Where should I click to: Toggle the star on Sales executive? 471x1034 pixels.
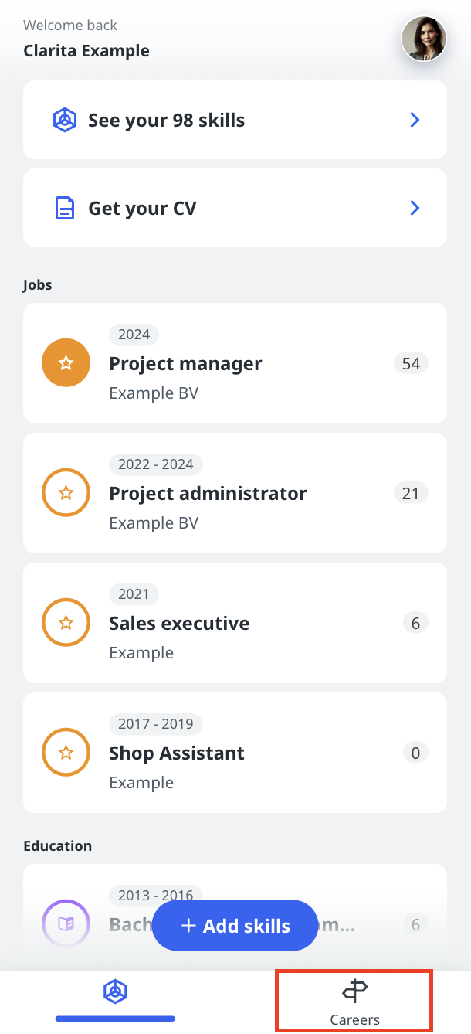pyautogui.click(x=66, y=622)
